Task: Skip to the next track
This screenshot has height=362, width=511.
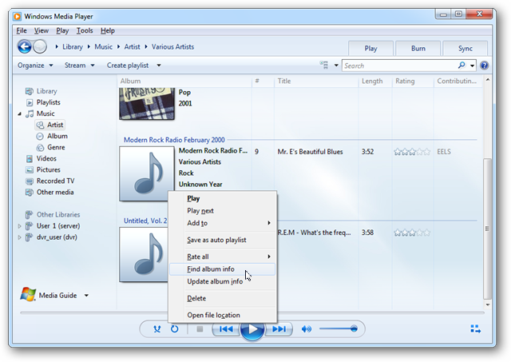Action: pos(279,329)
